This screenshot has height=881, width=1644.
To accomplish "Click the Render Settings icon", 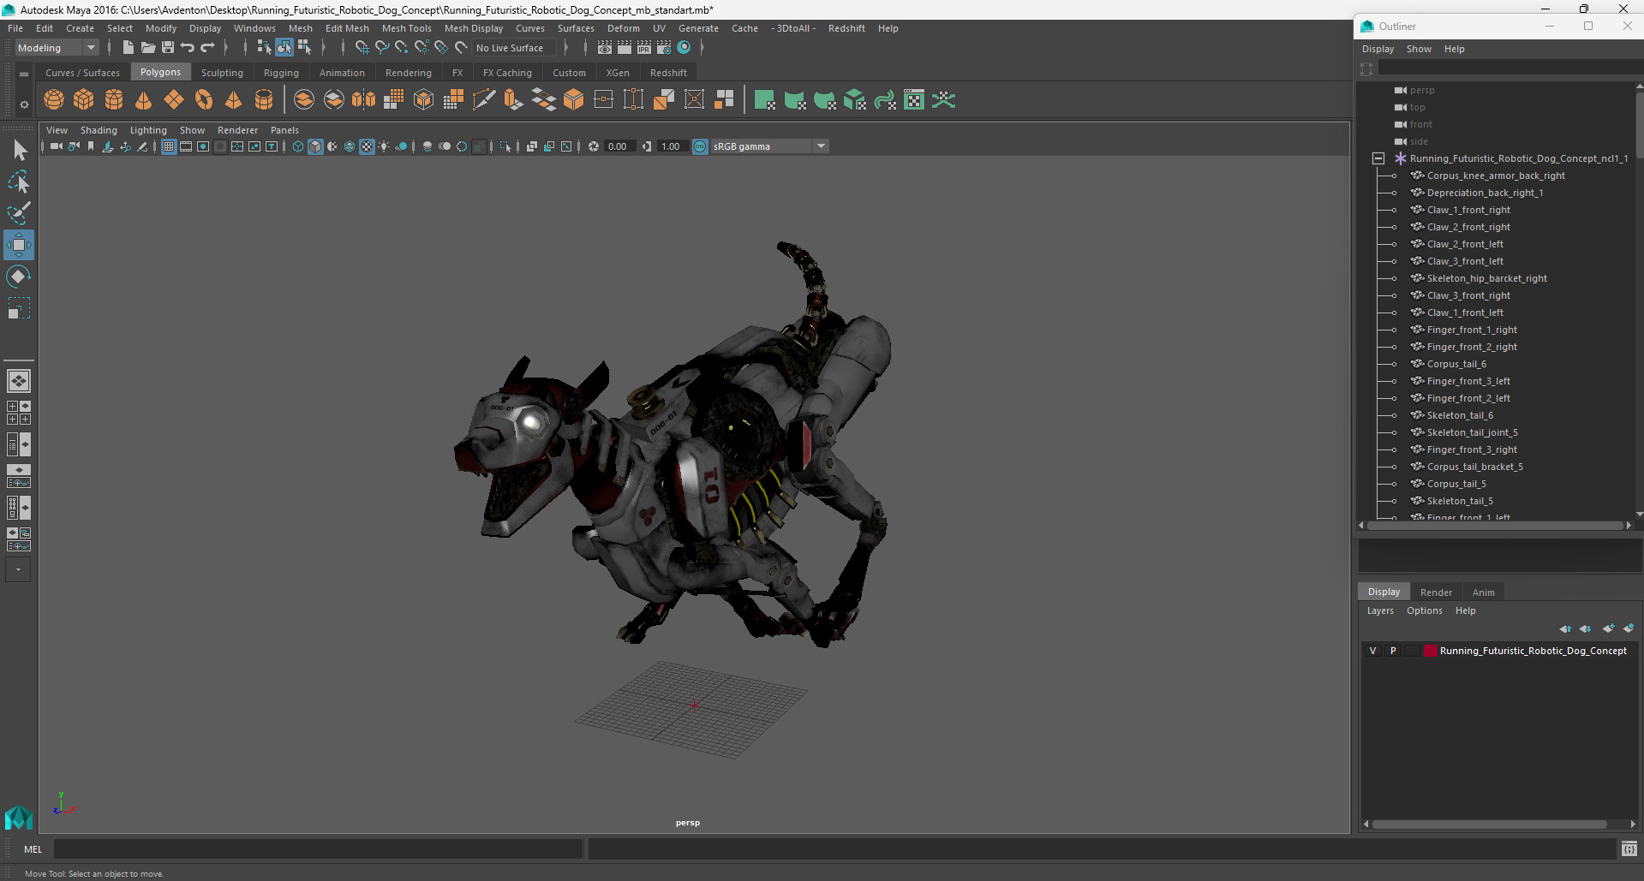I will point(664,48).
